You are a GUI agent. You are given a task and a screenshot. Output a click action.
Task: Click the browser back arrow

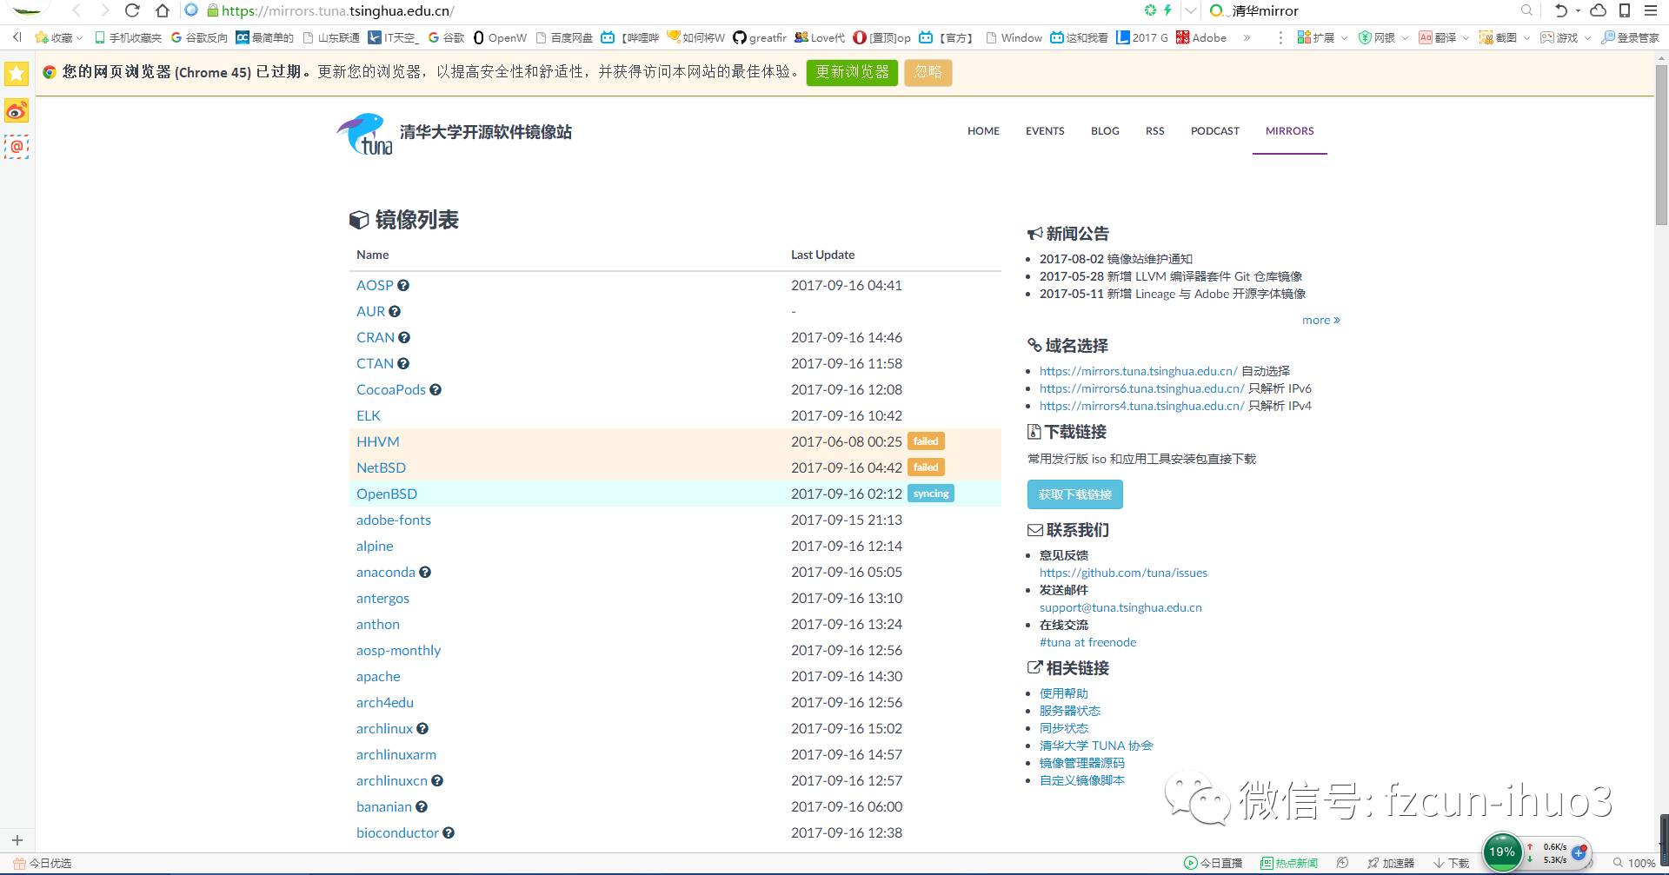pyautogui.click(x=76, y=10)
